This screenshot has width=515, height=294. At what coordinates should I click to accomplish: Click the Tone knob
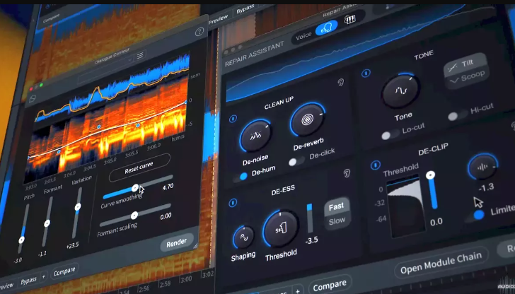[x=400, y=91]
